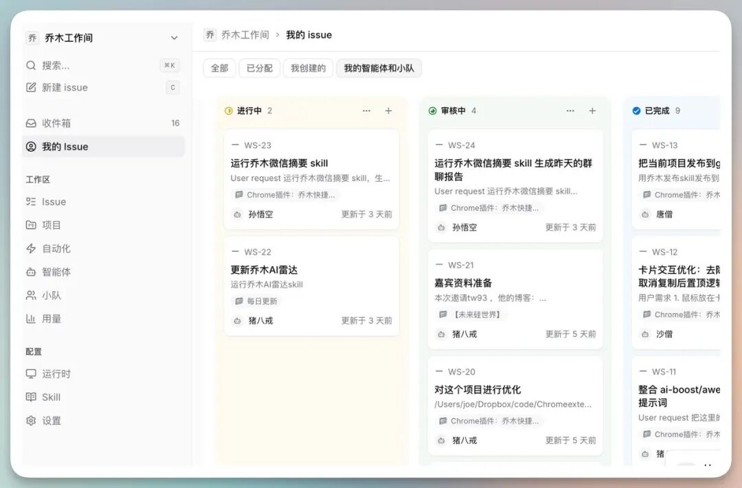Click 乔木工作间 in the breadcrumb

pos(245,35)
